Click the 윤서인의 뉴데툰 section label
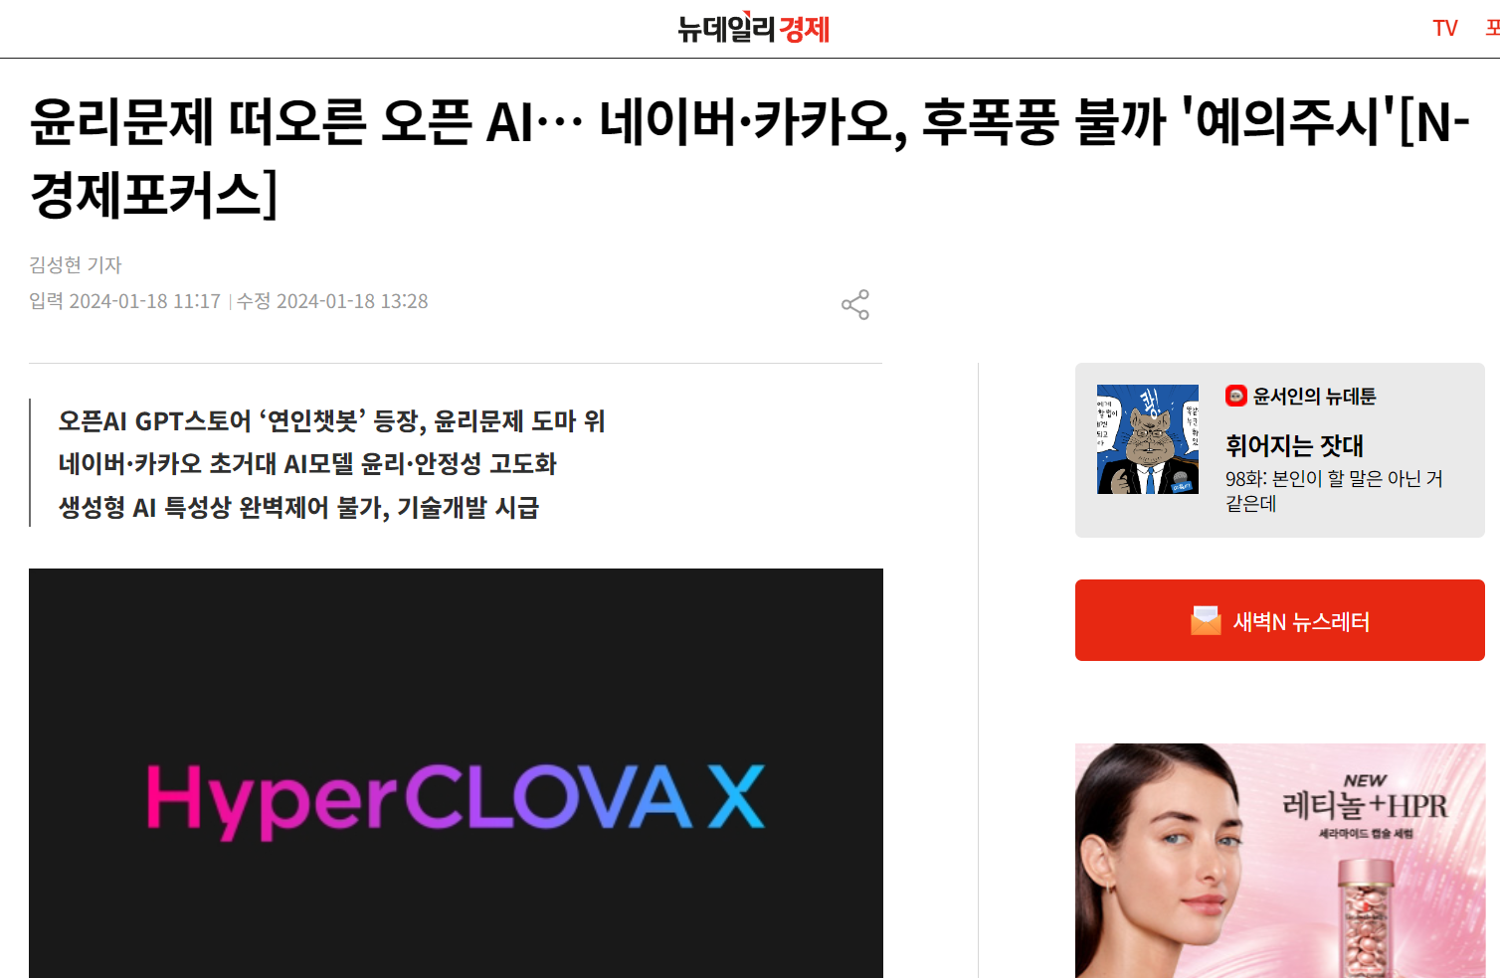 [1314, 396]
